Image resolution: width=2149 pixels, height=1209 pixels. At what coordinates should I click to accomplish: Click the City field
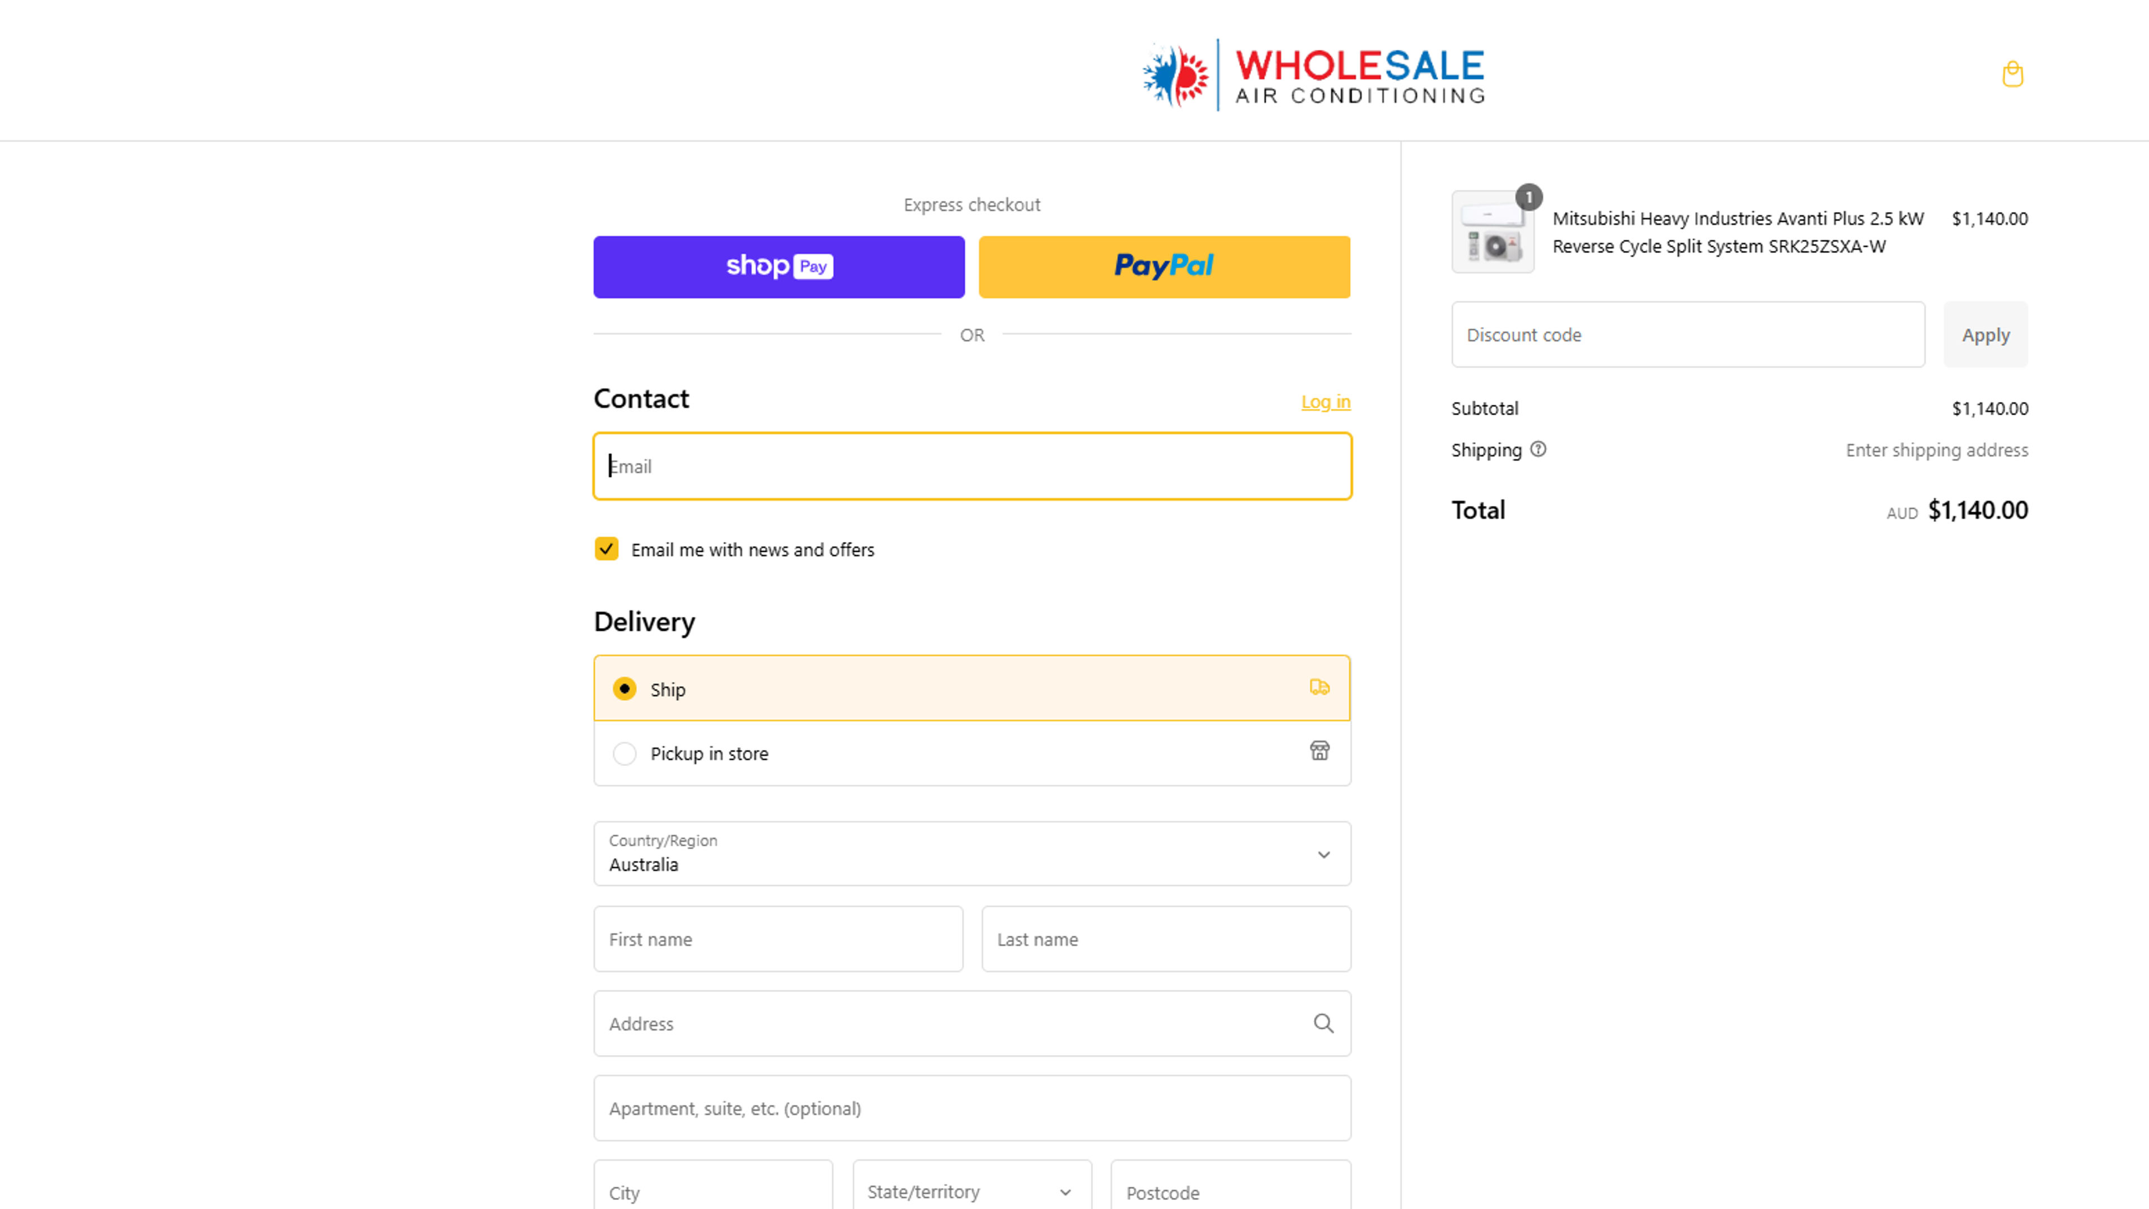712,1192
